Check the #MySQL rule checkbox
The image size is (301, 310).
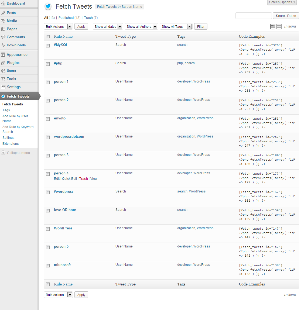[x=48, y=46]
